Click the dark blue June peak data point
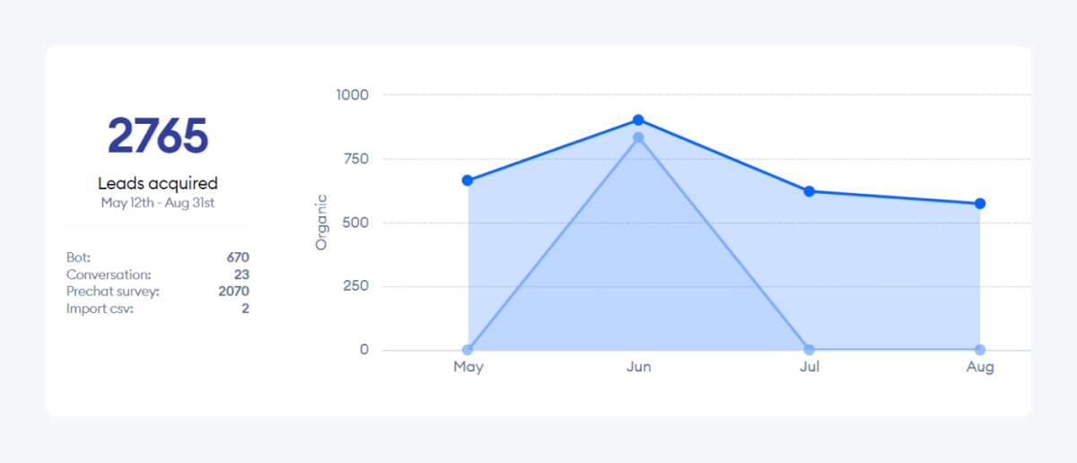 click(x=638, y=120)
